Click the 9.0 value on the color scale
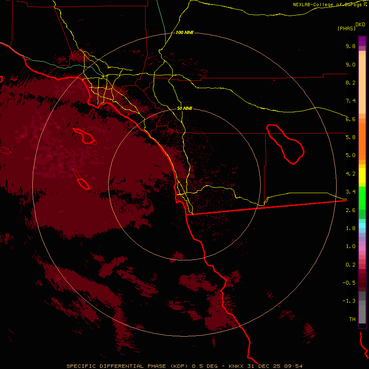This screenshot has width=369, height=369. pyautogui.click(x=351, y=64)
